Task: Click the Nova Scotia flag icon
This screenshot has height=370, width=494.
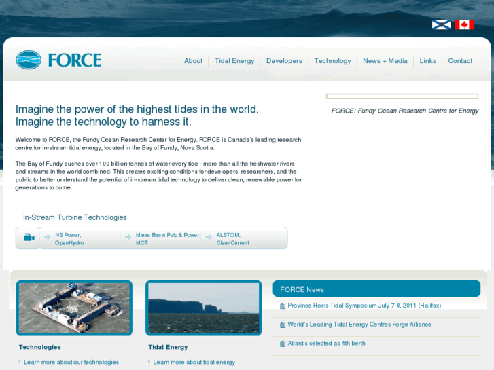Action: click(x=441, y=24)
